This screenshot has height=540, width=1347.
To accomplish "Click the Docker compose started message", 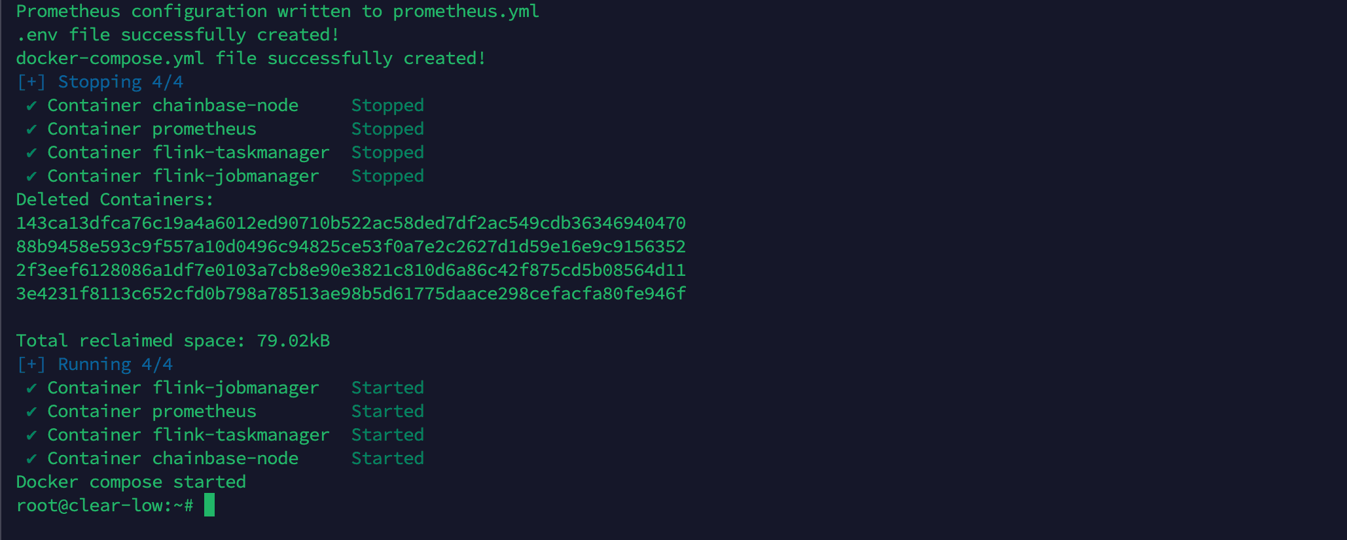I will pyautogui.click(x=131, y=482).
